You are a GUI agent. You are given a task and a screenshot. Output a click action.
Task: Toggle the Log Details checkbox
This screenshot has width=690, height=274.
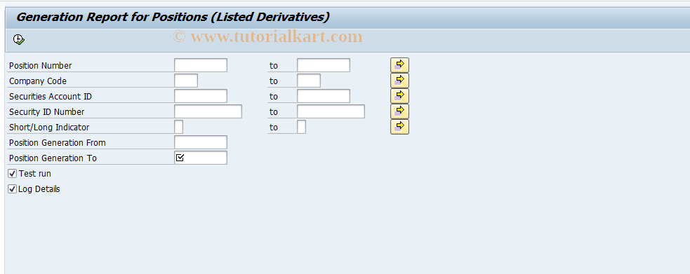pyautogui.click(x=13, y=189)
